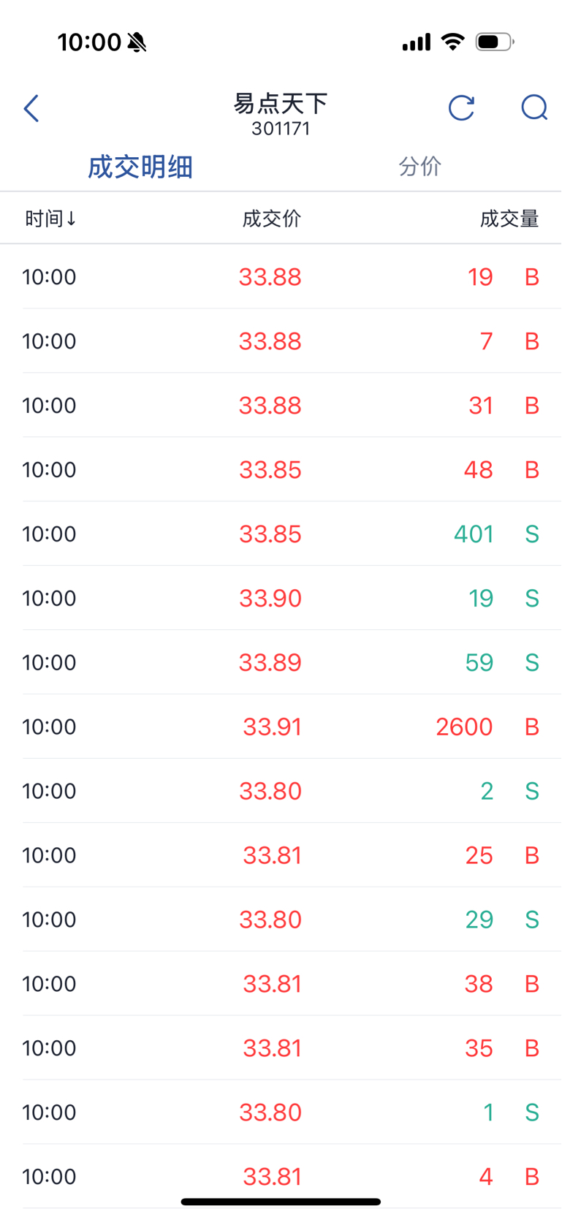
Task: Tap the Wi-Fi status icon
Action: click(x=453, y=42)
